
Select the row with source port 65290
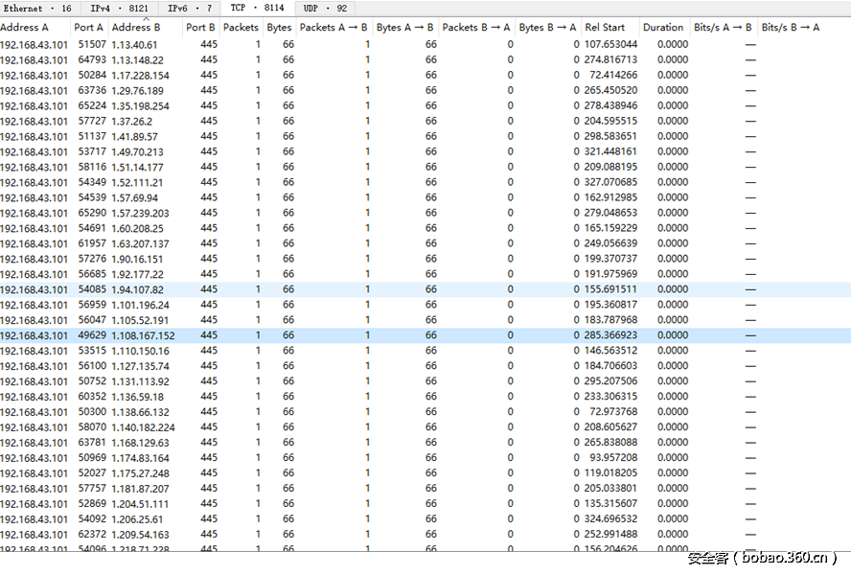coord(91,213)
